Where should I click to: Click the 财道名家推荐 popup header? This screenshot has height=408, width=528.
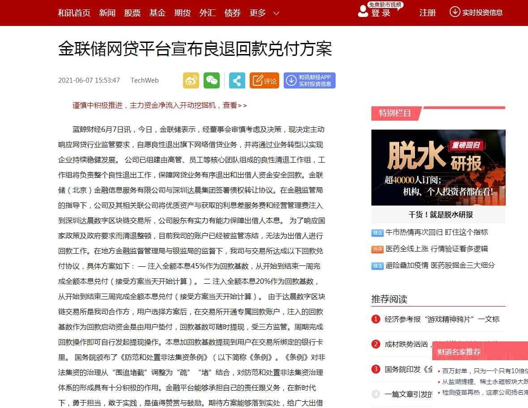(480, 352)
